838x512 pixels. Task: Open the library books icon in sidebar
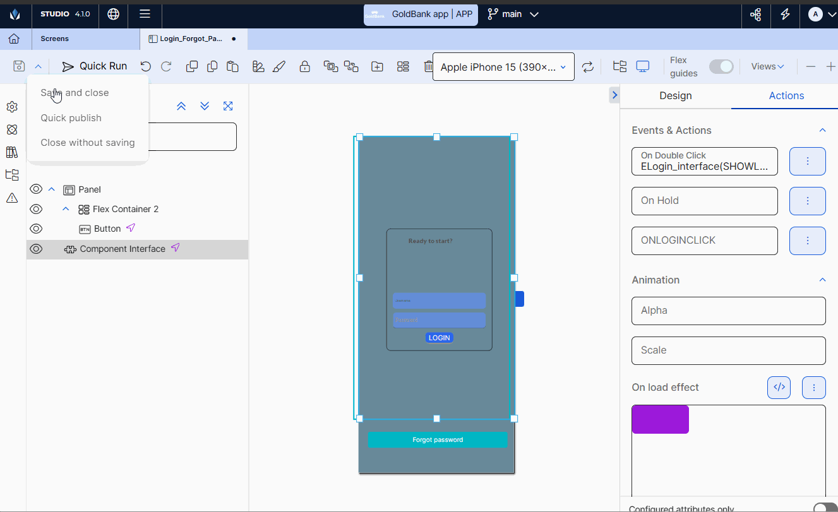click(x=11, y=152)
